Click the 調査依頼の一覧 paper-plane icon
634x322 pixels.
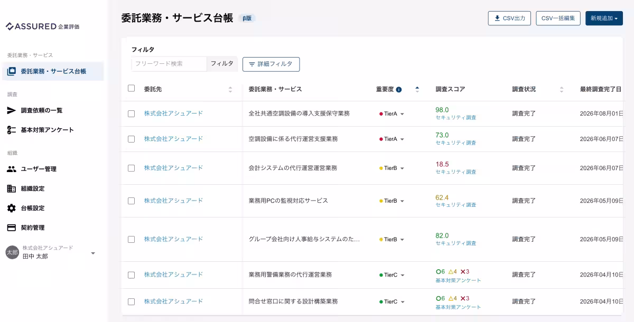11,110
